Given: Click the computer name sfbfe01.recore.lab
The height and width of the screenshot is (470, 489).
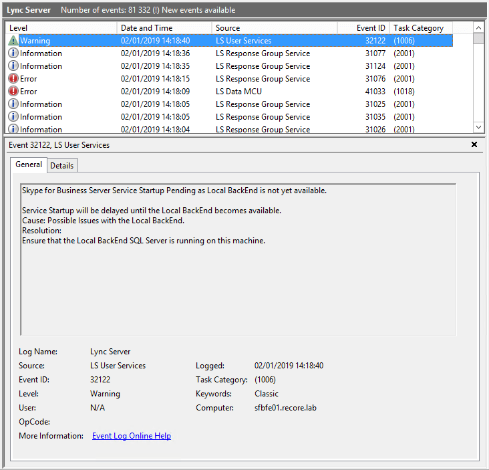Looking at the screenshot, I should tap(285, 408).
